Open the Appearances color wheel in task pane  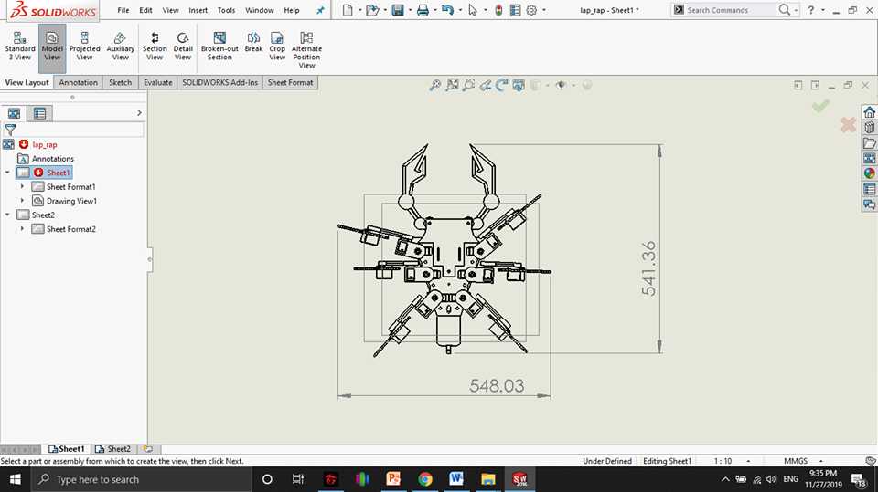(869, 173)
